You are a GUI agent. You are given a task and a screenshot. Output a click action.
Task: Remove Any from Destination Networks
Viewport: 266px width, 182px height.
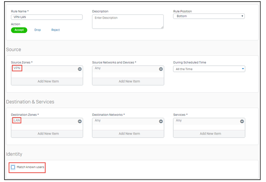tap(161, 122)
